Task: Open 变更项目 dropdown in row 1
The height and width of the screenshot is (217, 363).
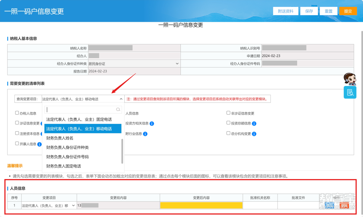Action: coord(73,206)
